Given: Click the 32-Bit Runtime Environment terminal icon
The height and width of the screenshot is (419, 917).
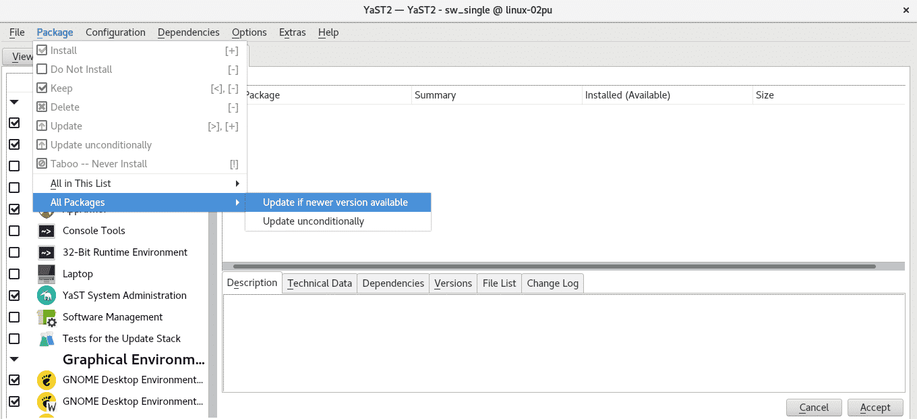Looking at the screenshot, I should pyautogui.click(x=47, y=252).
